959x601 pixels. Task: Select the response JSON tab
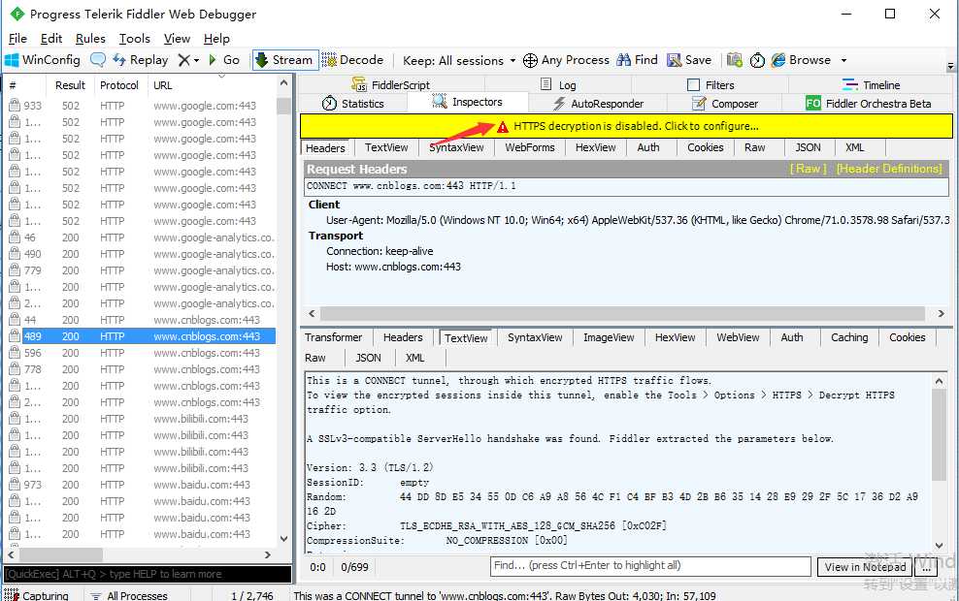click(368, 358)
